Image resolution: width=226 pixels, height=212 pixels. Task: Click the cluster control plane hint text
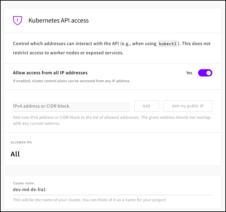pos(71,81)
